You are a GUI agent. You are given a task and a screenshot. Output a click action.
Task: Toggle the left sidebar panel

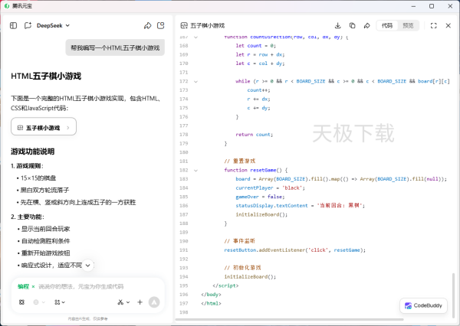pos(14,25)
